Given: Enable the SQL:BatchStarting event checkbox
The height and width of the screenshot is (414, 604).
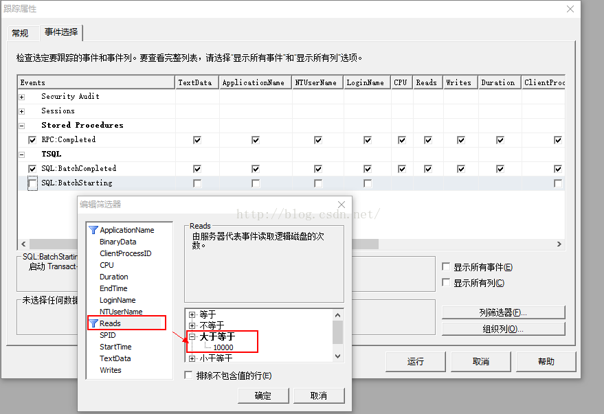Looking at the screenshot, I should [x=32, y=183].
